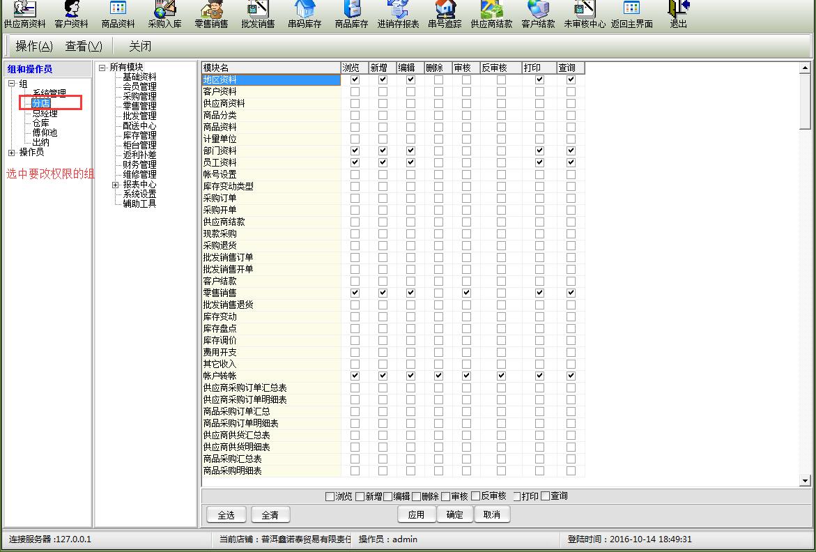This screenshot has width=816, height=552.
Task: Click the 全选 button
Action: pyautogui.click(x=226, y=515)
